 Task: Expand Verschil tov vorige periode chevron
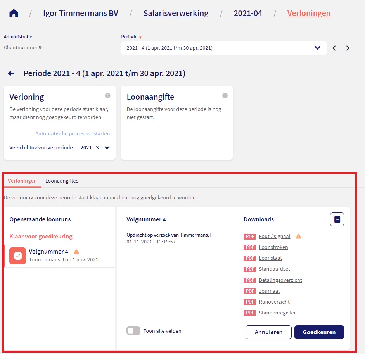(x=107, y=148)
